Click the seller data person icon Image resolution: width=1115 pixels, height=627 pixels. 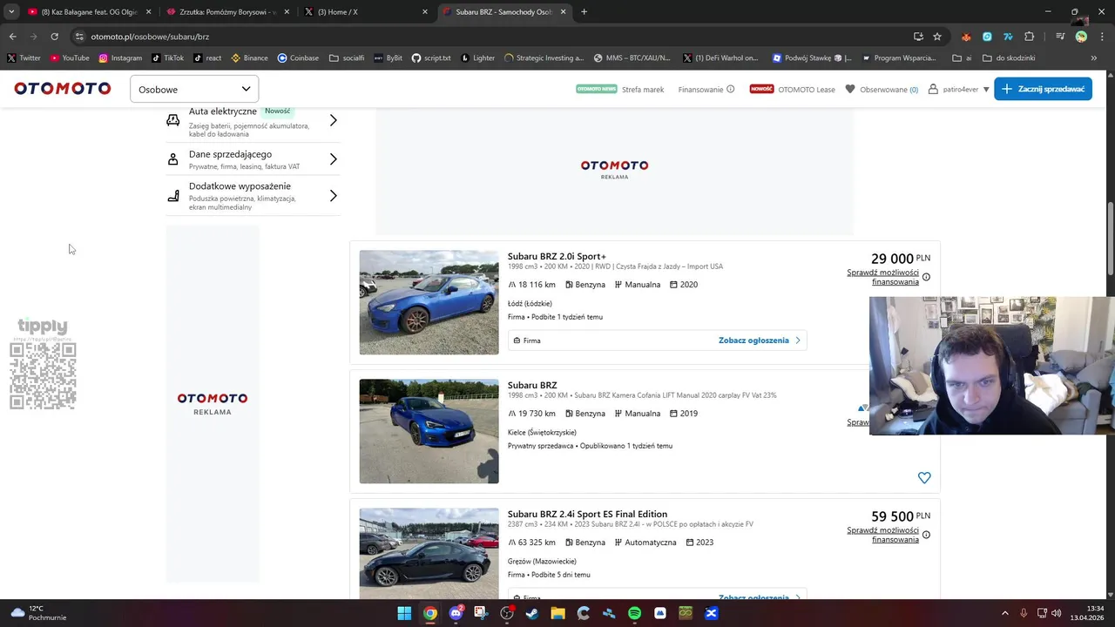[x=172, y=159]
